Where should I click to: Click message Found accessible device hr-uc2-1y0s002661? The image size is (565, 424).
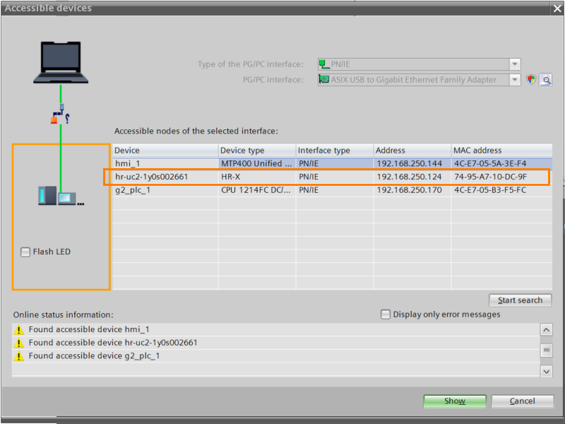113,343
